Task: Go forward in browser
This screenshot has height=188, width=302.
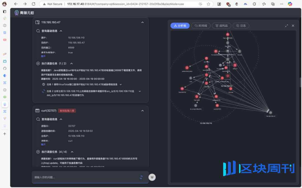Action: click(x=25, y=4)
